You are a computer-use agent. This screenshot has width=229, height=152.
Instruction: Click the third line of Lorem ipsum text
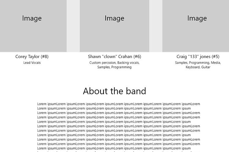pyautogui.click(x=118, y=113)
